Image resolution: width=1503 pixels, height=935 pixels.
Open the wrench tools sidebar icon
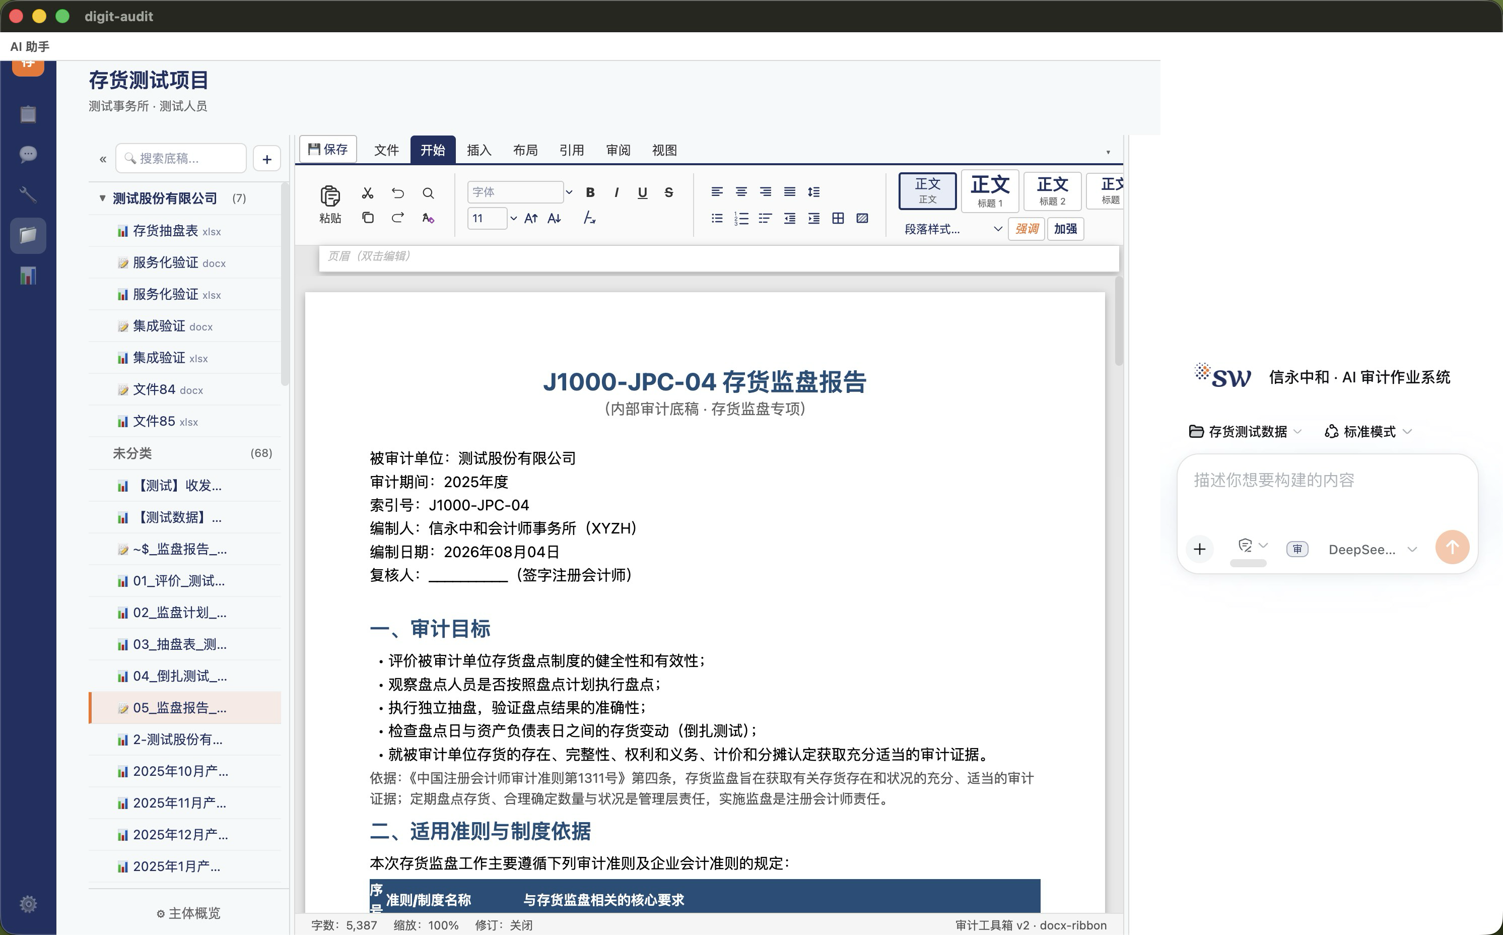(28, 195)
